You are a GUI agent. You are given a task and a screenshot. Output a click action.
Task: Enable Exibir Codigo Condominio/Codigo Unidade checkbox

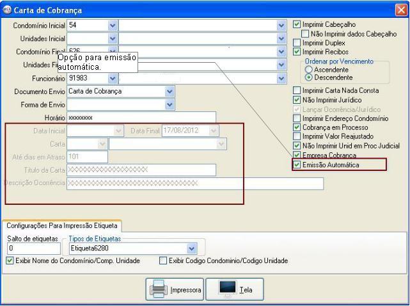pyautogui.click(x=163, y=261)
